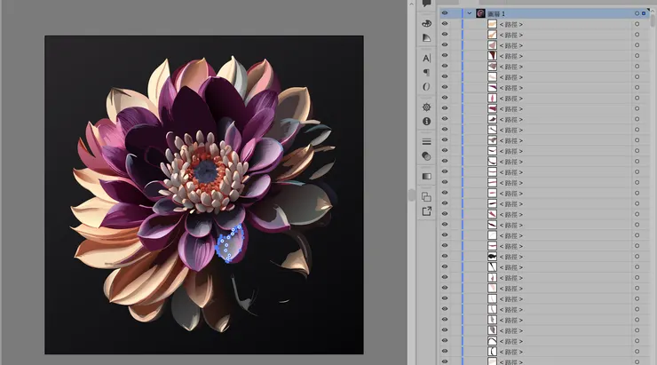This screenshot has height=365, width=657.
Task: Hide 圖層 1 using its eye icon
Action: click(x=445, y=13)
